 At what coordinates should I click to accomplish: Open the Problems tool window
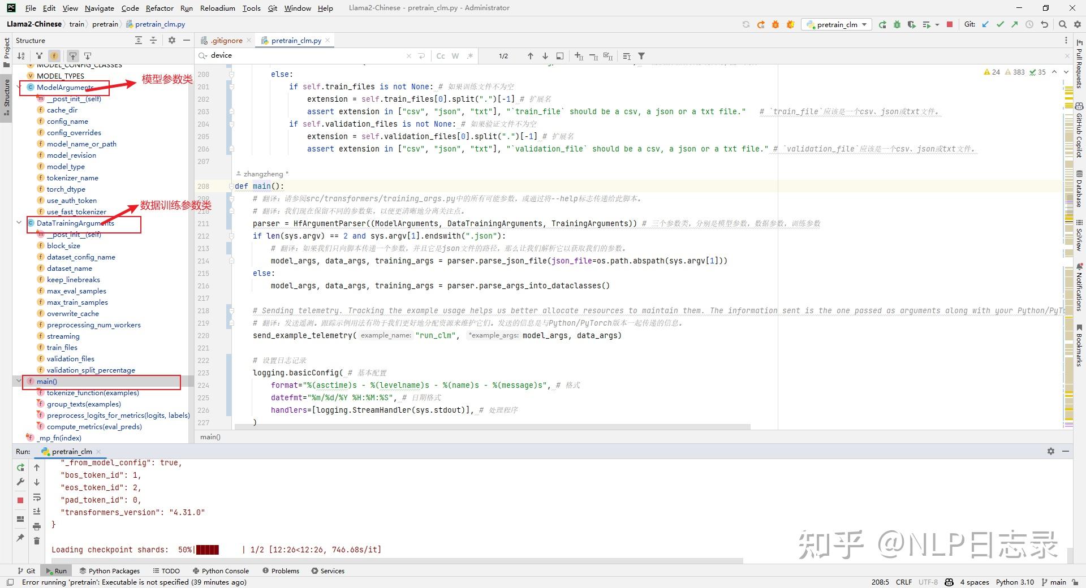285,570
